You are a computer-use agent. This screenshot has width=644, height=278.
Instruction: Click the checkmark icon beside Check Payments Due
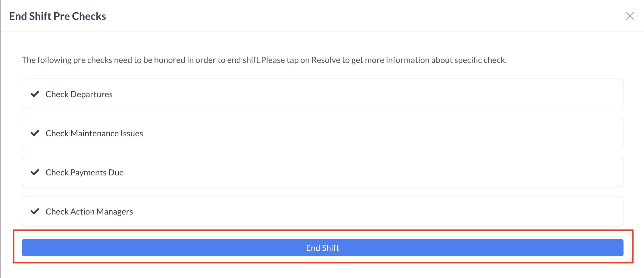pos(35,172)
